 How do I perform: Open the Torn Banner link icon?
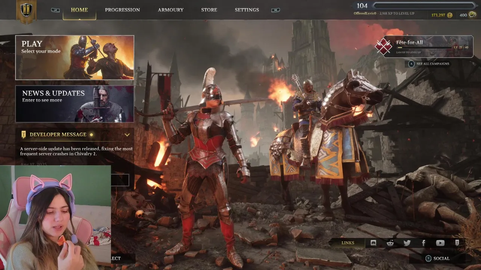click(x=457, y=243)
